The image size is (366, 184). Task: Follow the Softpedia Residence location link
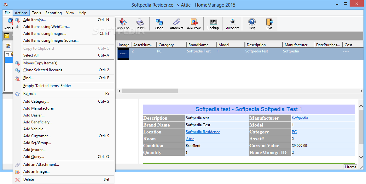point(203,132)
